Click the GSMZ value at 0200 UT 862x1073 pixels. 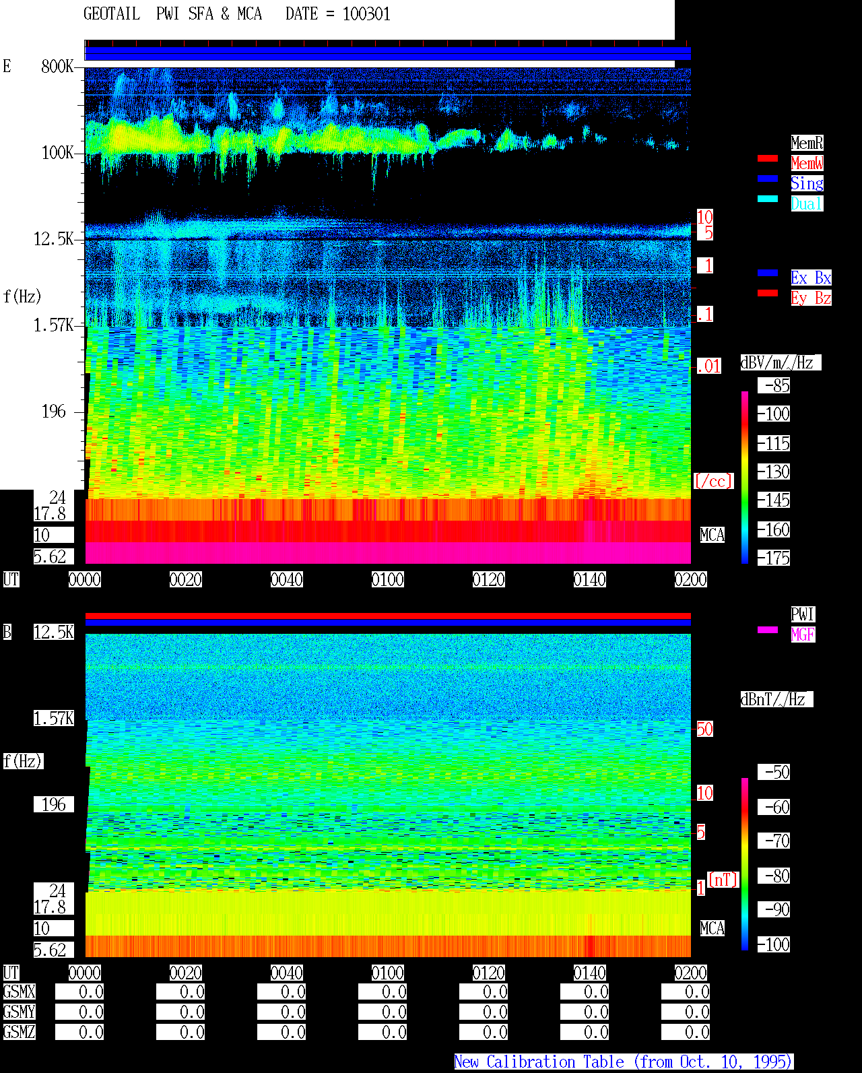(x=686, y=1032)
